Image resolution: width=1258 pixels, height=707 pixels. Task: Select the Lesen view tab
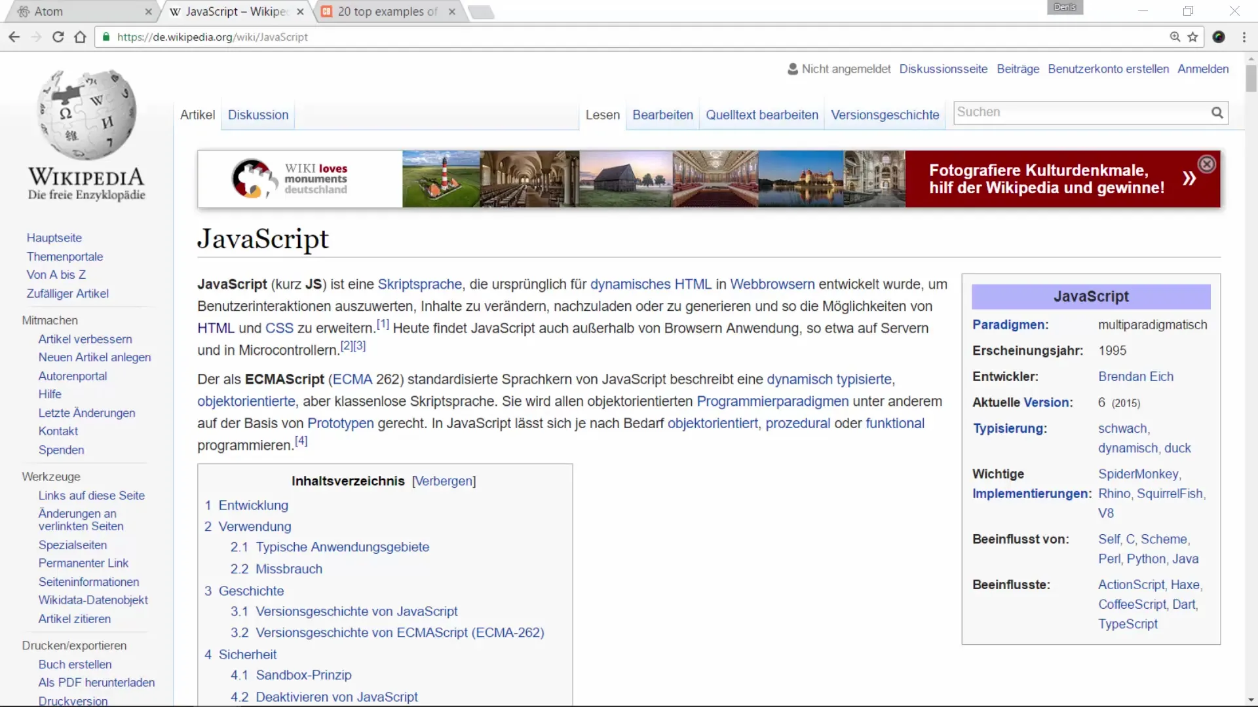pyautogui.click(x=603, y=115)
